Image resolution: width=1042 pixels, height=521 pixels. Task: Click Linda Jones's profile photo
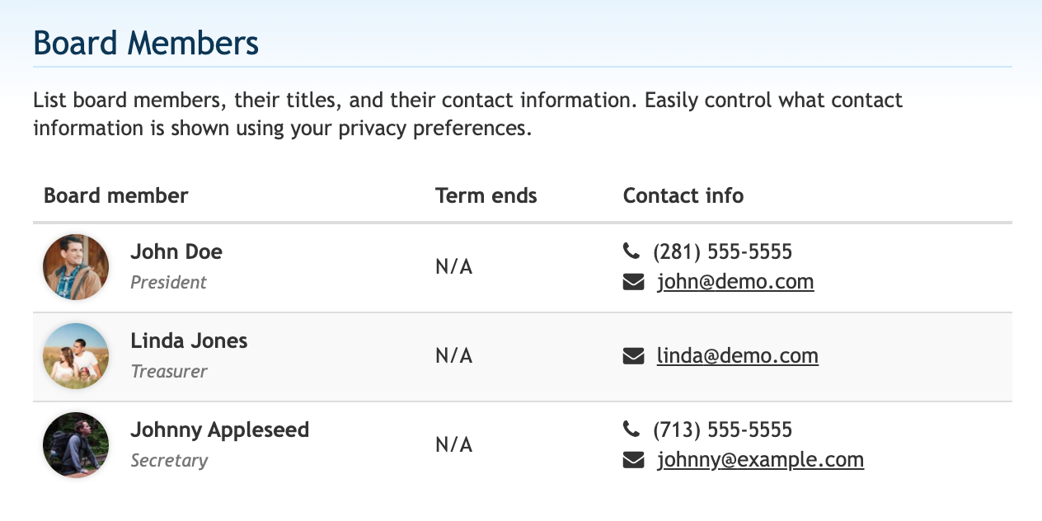(x=76, y=356)
